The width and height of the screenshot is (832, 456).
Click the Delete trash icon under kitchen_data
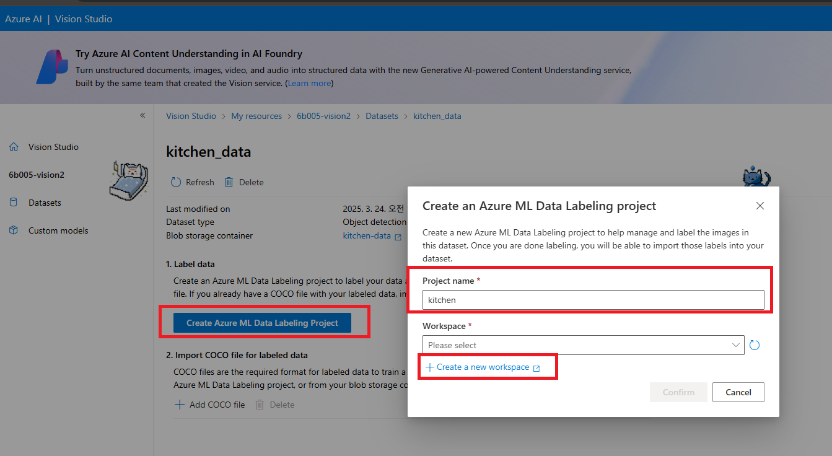coord(229,182)
